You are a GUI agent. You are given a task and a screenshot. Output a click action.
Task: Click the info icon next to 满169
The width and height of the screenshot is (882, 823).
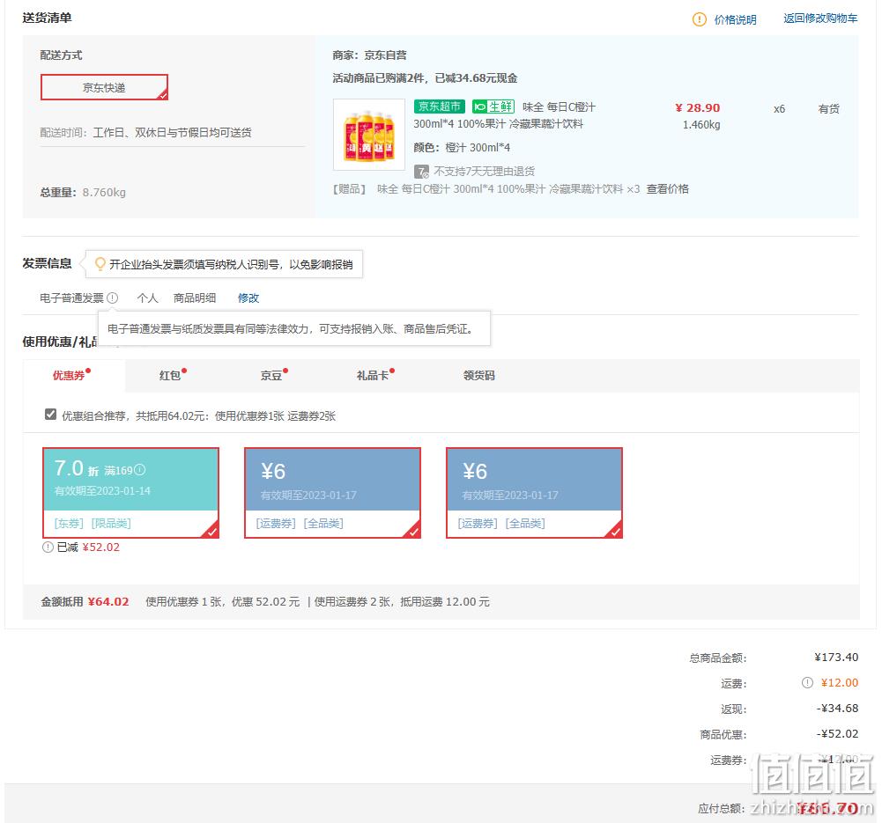pos(140,470)
